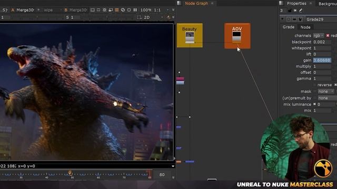Toggle the (un)premult by checkbox

pyautogui.click(x=315, y=98)
